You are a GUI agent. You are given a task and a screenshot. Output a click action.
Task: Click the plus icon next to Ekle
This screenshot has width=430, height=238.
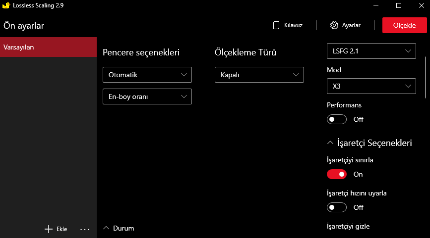49,229
